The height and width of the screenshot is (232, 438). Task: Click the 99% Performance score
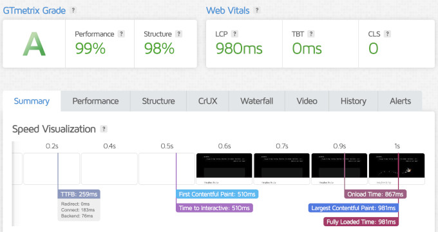[x=90, y=48]
